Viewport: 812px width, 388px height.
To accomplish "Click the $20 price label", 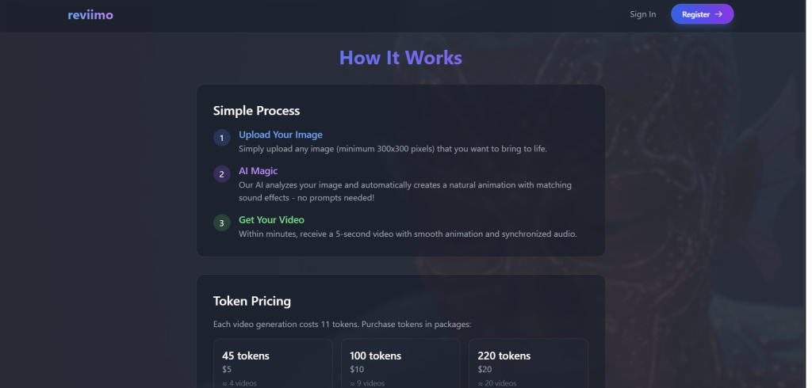I will click(485, 370).
